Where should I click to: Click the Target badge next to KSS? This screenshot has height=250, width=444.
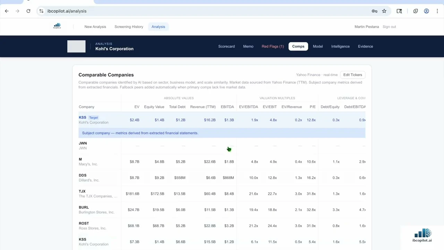click(x=93, y=118)
